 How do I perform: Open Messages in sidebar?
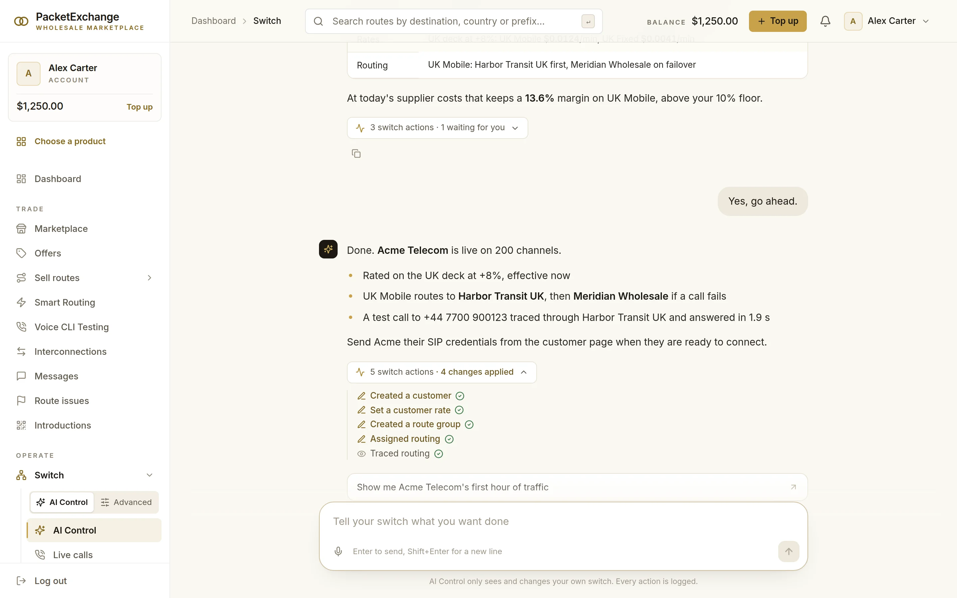(85, 376)
